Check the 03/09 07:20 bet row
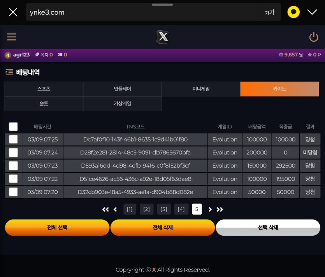 [x=13, y=192]
